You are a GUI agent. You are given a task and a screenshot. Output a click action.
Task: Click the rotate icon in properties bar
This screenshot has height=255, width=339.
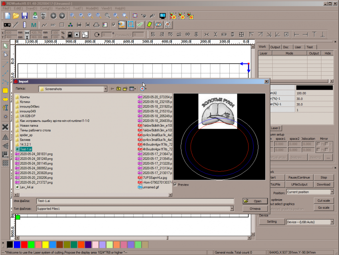[x=97, y=35]
